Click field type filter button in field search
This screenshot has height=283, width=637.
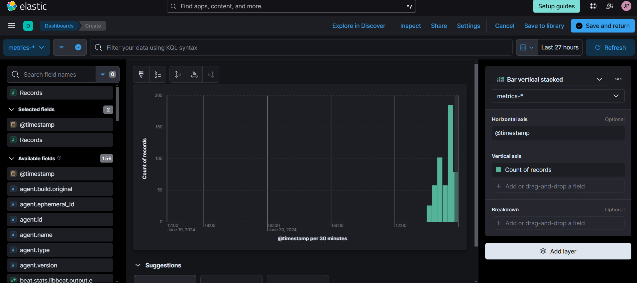[x=108, y=74]
